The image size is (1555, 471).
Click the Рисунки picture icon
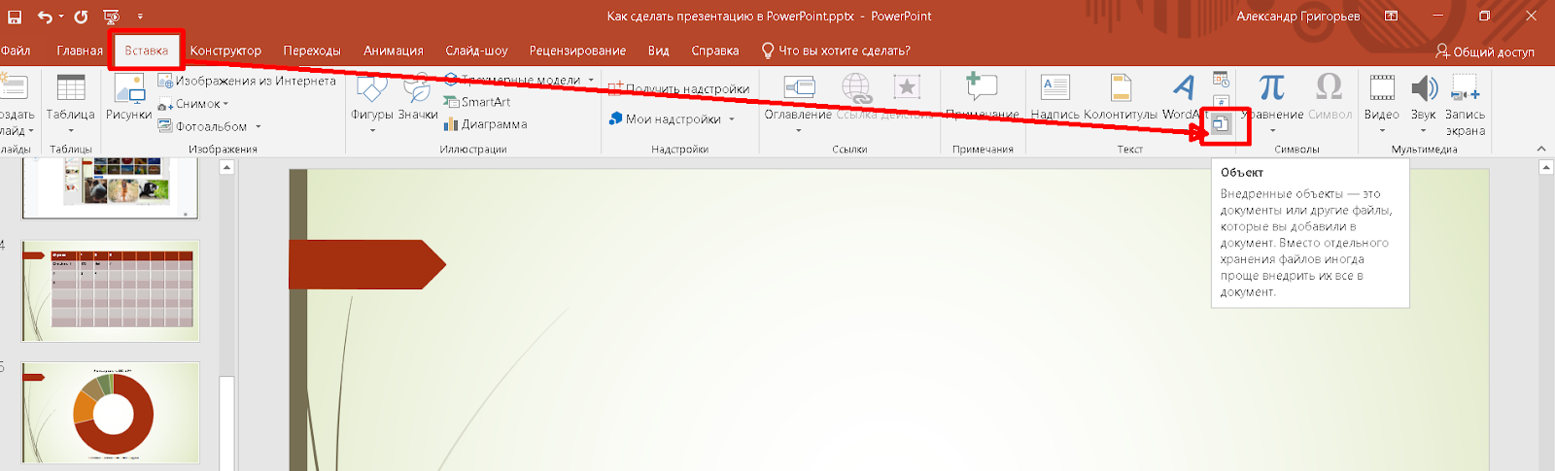(x=128, y=97)
